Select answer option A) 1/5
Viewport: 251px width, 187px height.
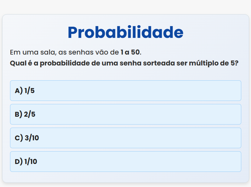tap(125, 91)
